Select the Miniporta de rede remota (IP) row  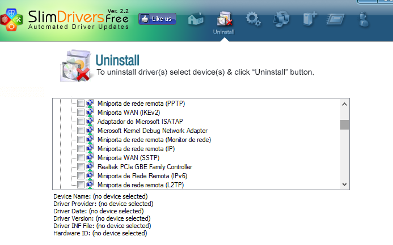(136, 149)
